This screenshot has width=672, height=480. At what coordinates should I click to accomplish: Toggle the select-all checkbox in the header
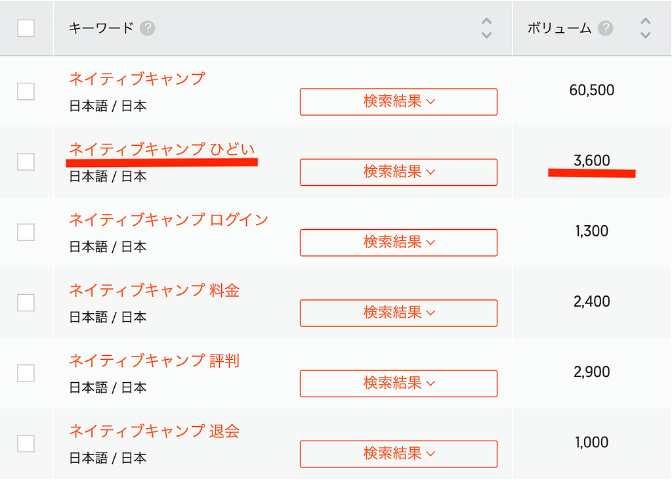pyautogui.click(x=26, y=28)
